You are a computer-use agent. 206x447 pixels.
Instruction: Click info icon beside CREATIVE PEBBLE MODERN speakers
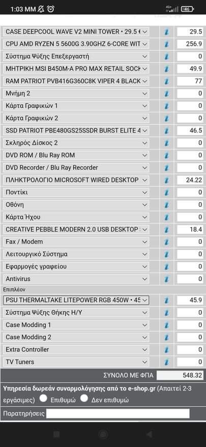click(x=167, y=230)
